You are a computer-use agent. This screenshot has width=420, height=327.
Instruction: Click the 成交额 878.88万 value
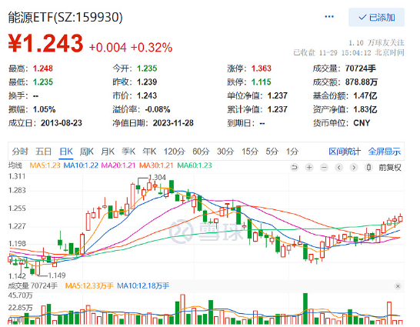(361, 82)
